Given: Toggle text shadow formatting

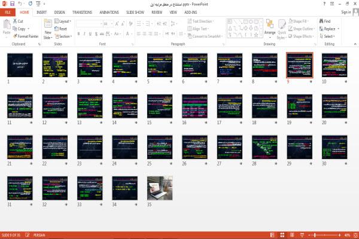Looking at the screenshot, I should pyautogui.click(x=96, y=34).
